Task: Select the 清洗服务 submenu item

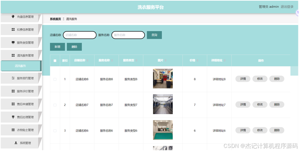Action: [21, 66]
